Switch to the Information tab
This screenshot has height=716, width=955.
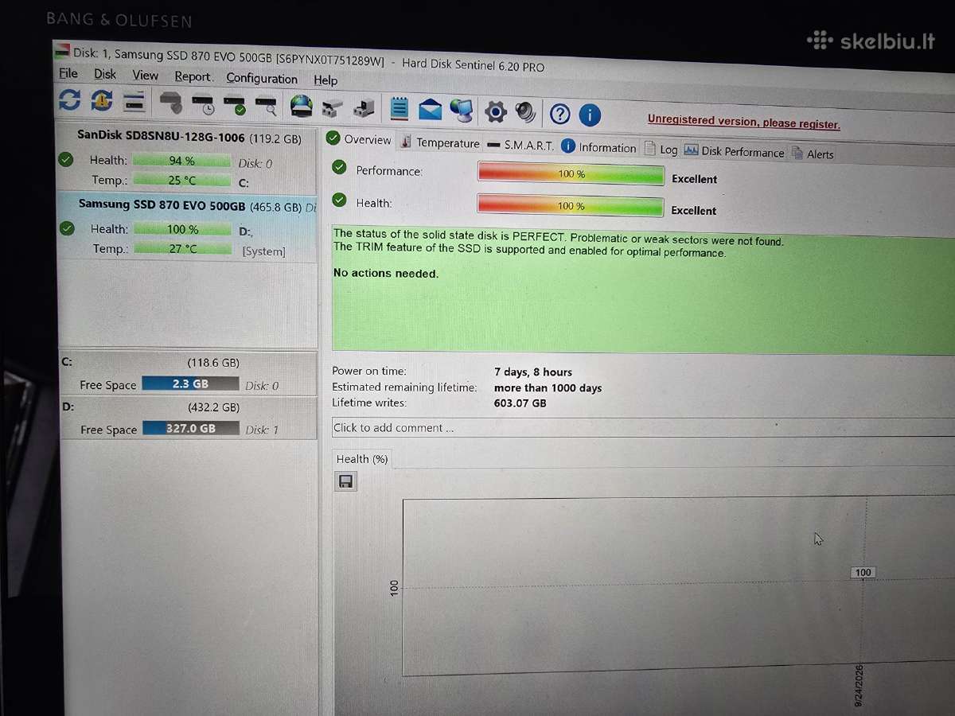pos(598,147)
